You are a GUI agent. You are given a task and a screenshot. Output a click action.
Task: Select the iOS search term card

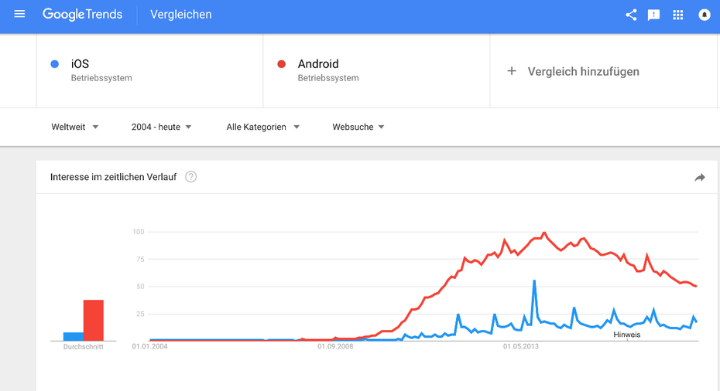[x=149, y=70]
